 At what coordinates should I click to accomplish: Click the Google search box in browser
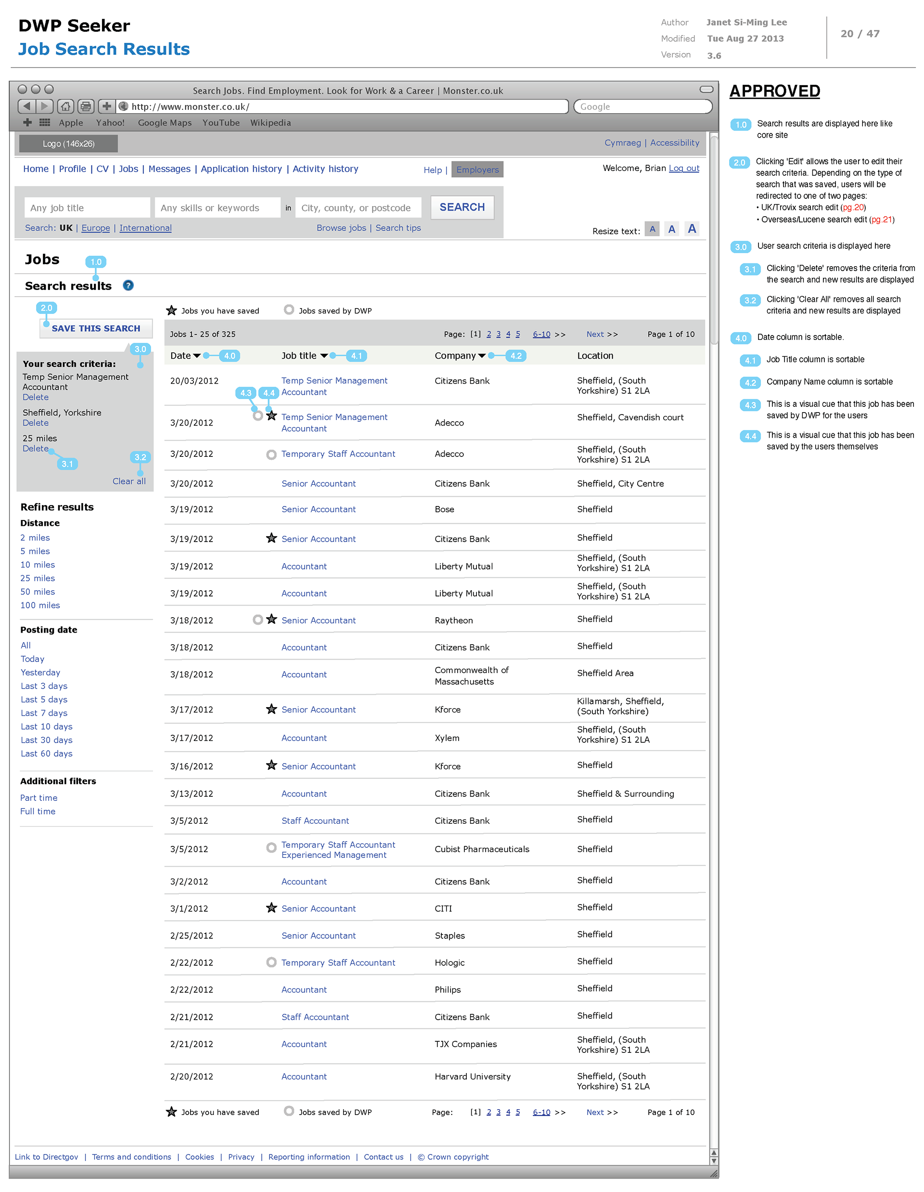643,106
